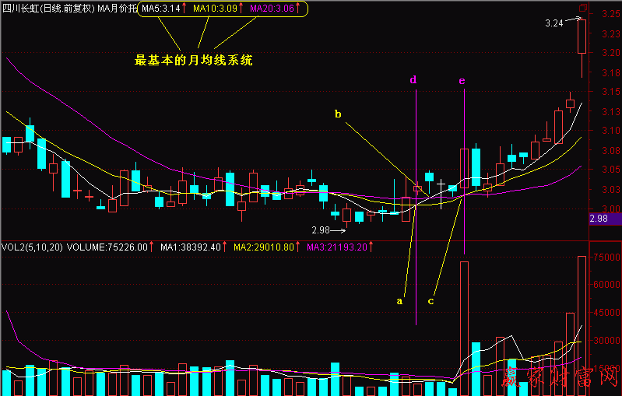Click the tallest red volume bar at far right

click(x=582, y=326)
